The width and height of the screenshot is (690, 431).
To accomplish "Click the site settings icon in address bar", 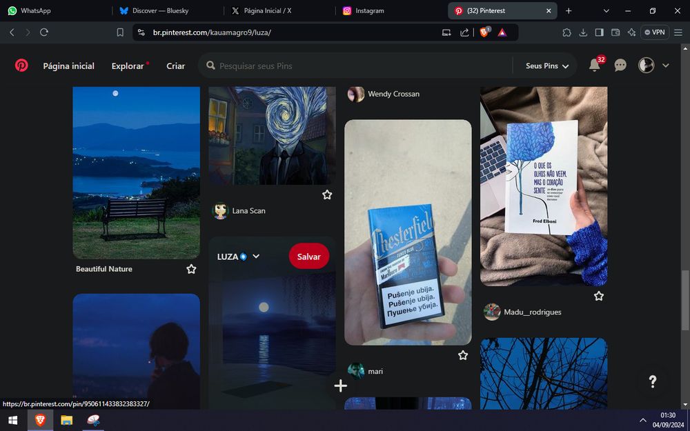I will pyautogui.click(x=141, y=32).
